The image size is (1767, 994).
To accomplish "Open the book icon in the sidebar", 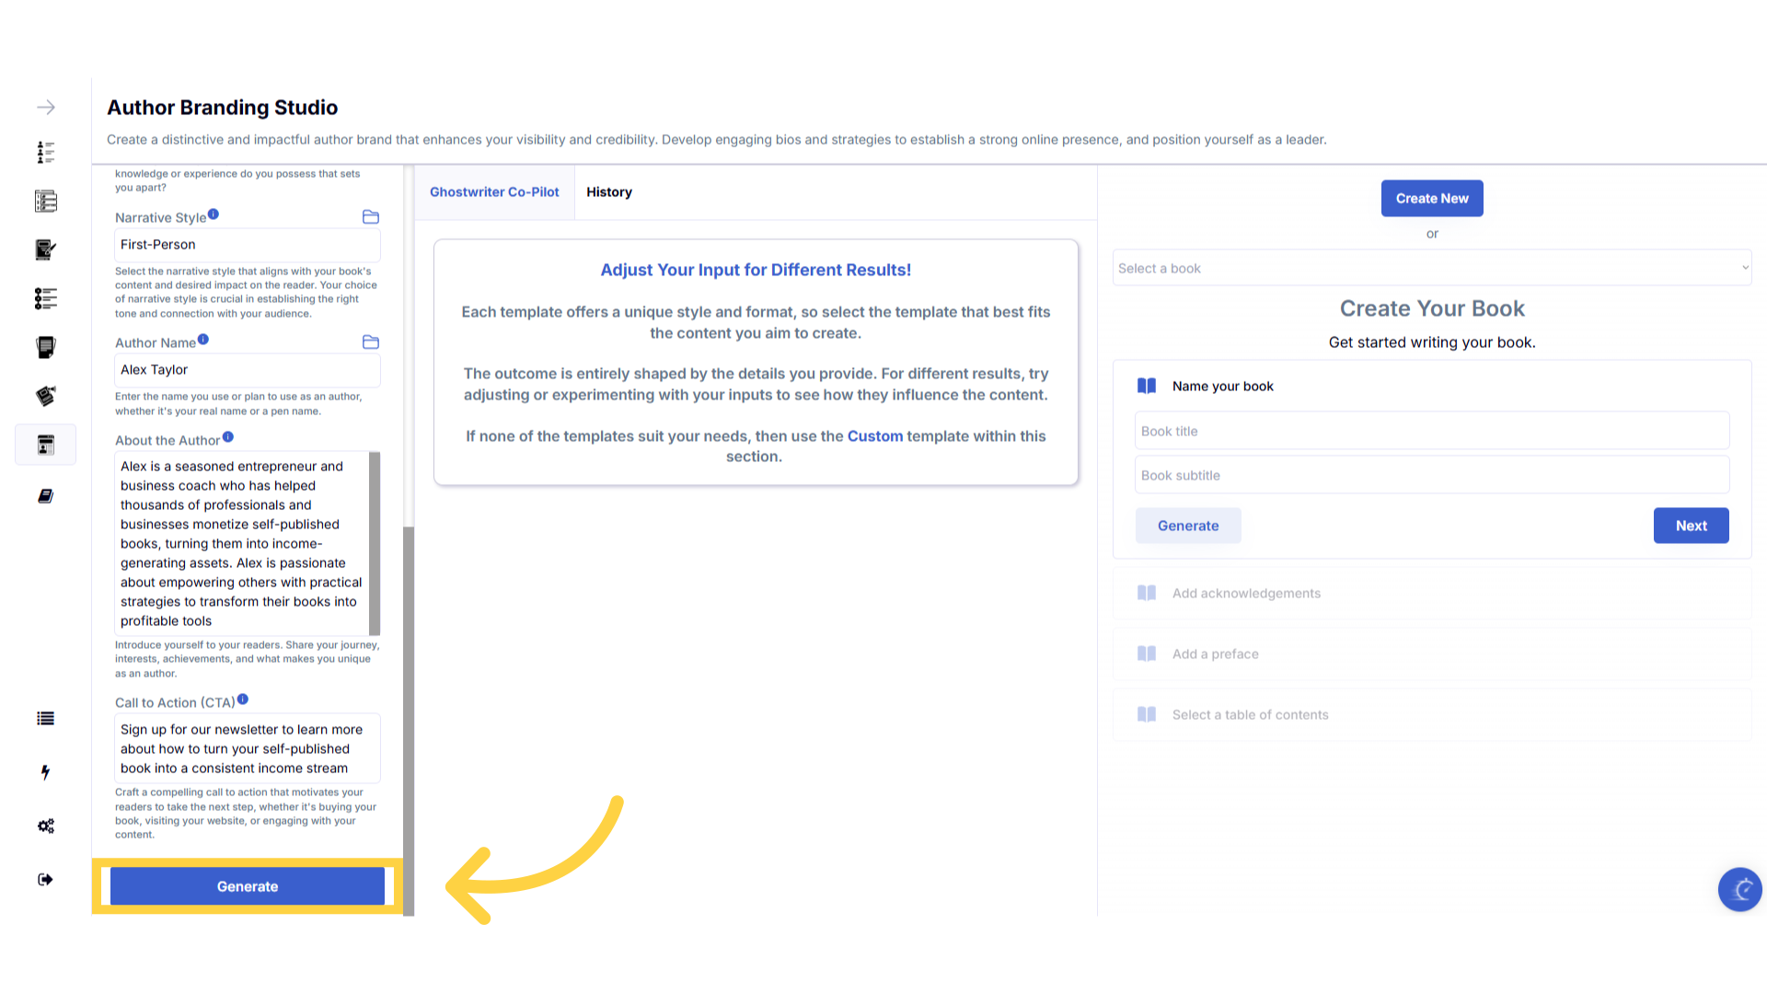I will [x=45, y=496].
